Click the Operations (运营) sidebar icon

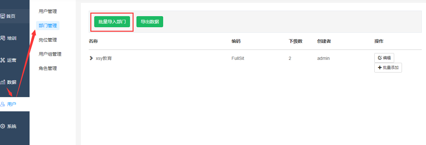pos(3,60)
